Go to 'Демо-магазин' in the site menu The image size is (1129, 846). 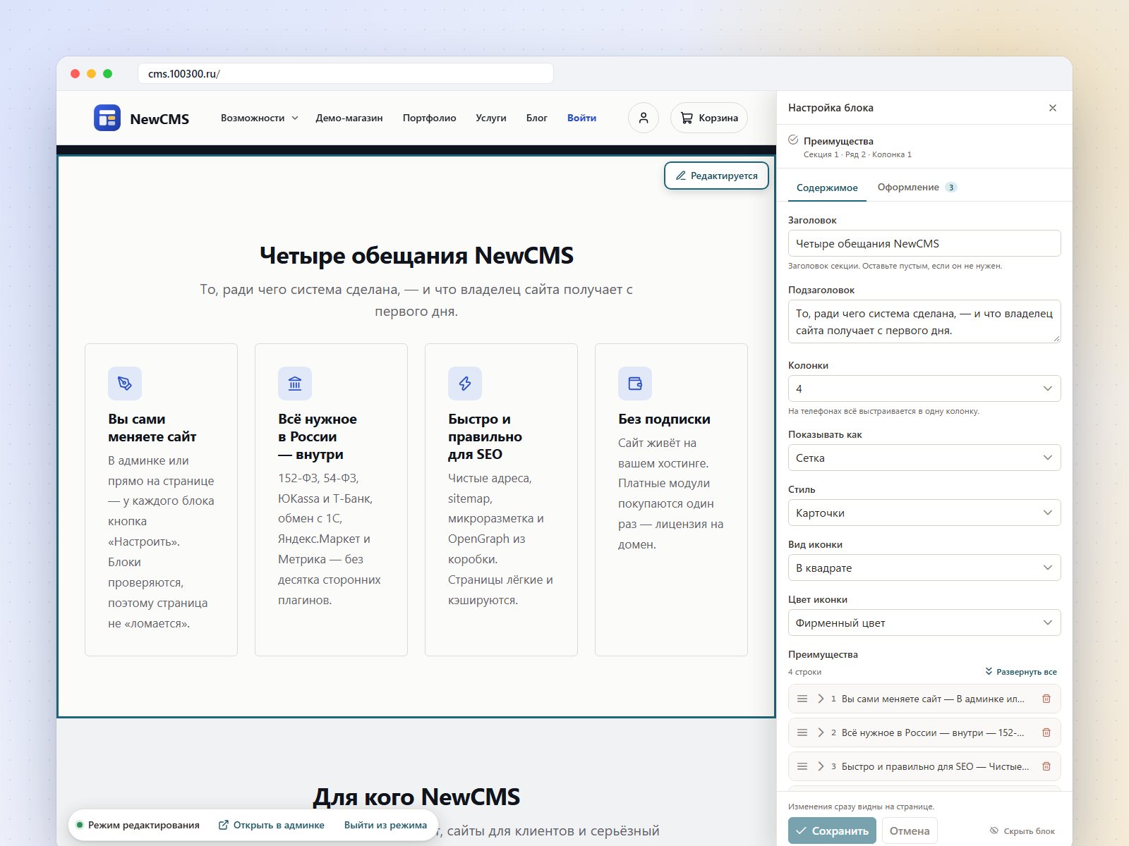coord(349,118)
